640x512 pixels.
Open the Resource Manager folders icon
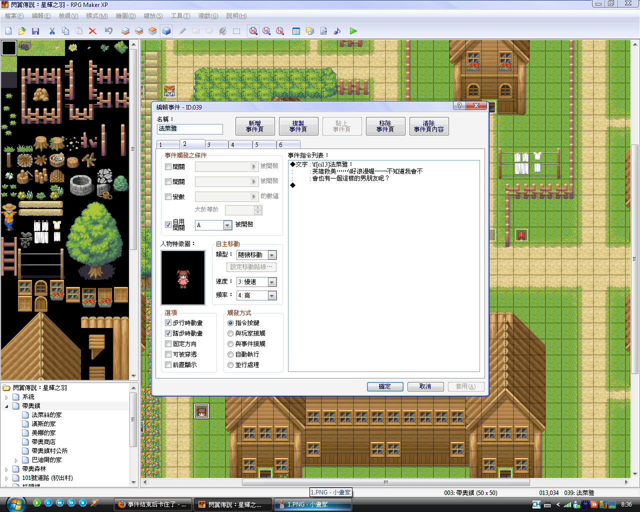pyautogui.click(x=310, y=31)
